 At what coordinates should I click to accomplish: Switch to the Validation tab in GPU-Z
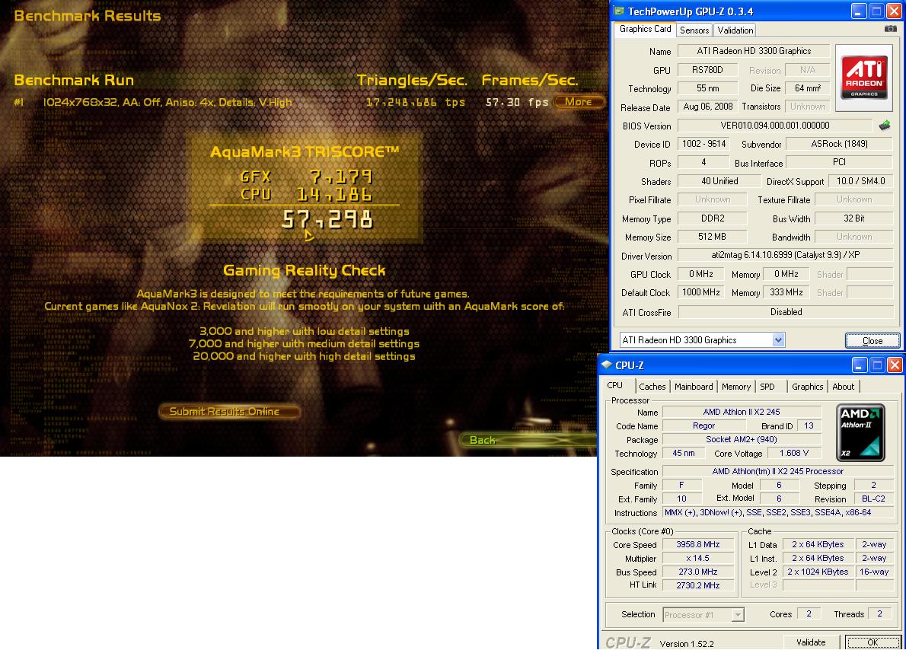click(x=735, y=30)
